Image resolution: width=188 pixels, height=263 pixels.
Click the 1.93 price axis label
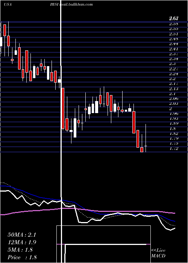point(174,119)
